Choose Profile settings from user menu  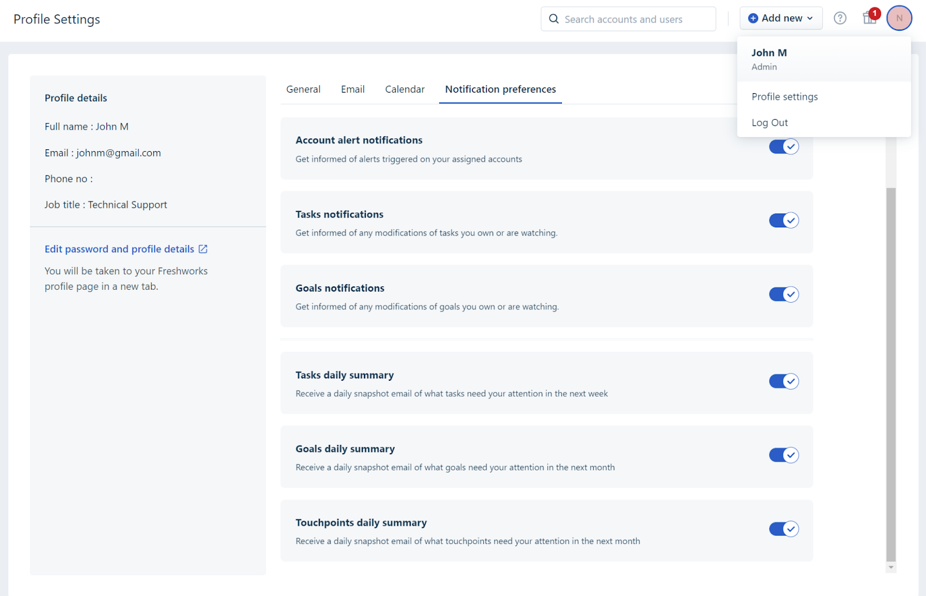[784, 97]
